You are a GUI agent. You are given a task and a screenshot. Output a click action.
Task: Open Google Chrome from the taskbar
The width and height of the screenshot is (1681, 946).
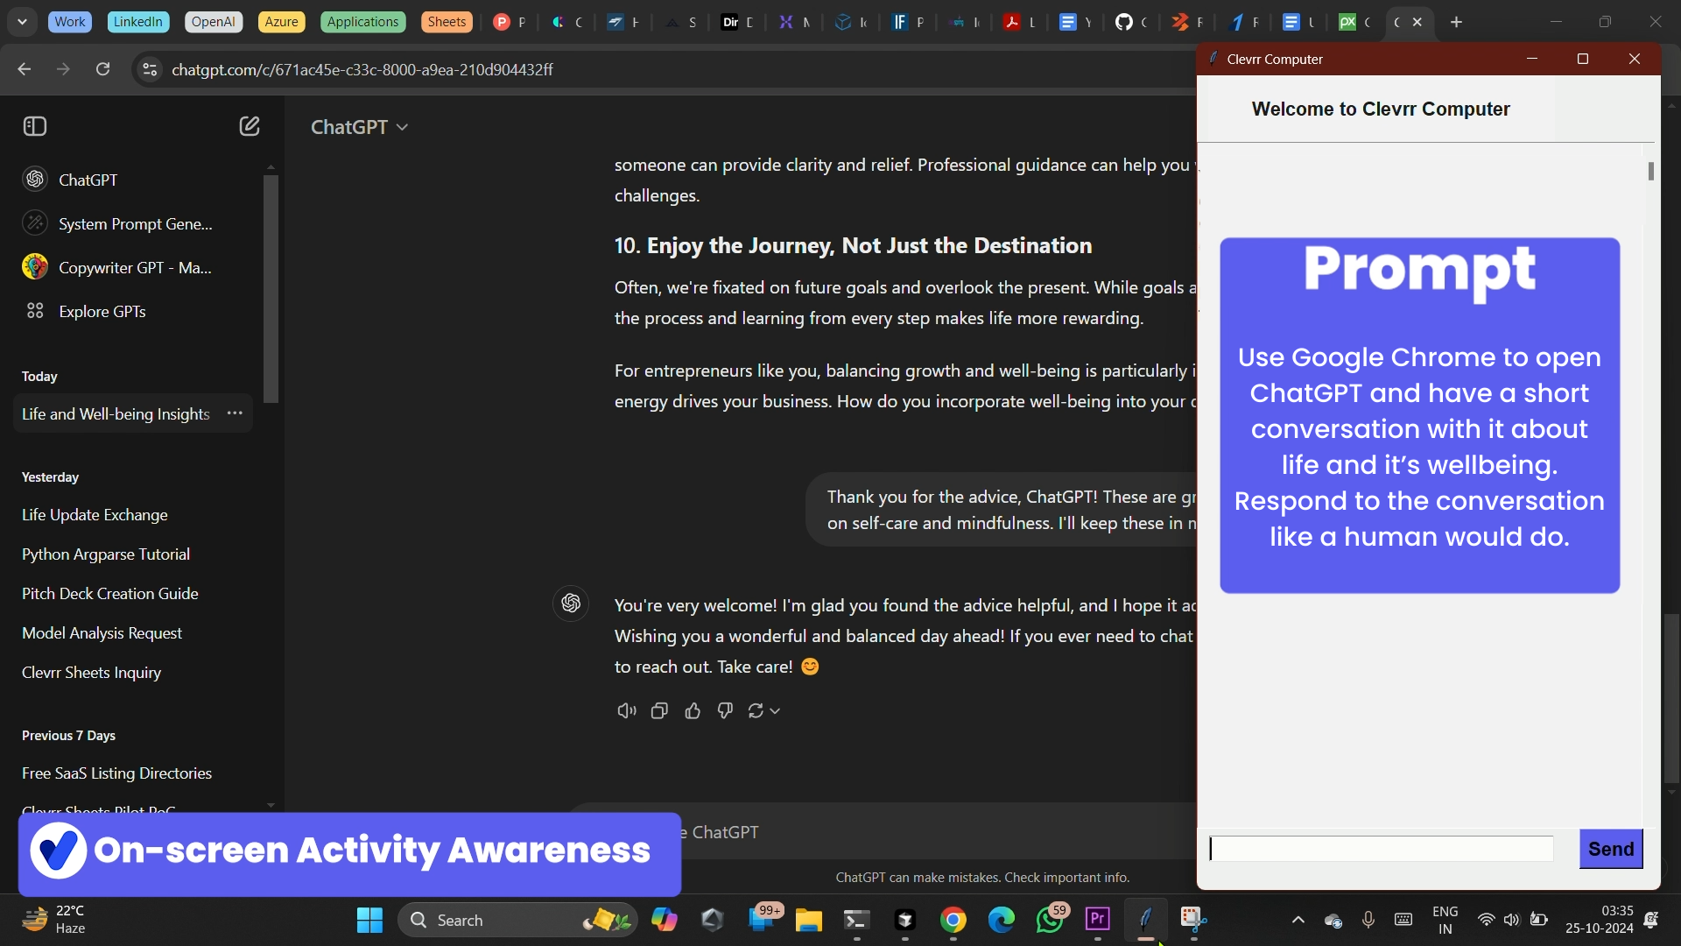tap(953, 920)
